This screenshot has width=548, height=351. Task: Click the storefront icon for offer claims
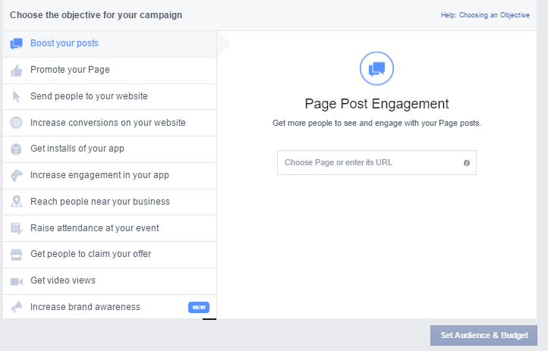16,255
